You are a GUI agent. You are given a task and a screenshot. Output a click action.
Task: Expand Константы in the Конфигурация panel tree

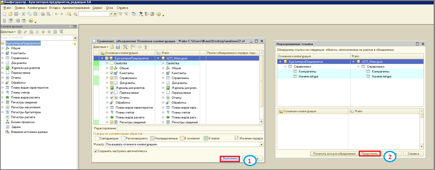pos(3,53)
